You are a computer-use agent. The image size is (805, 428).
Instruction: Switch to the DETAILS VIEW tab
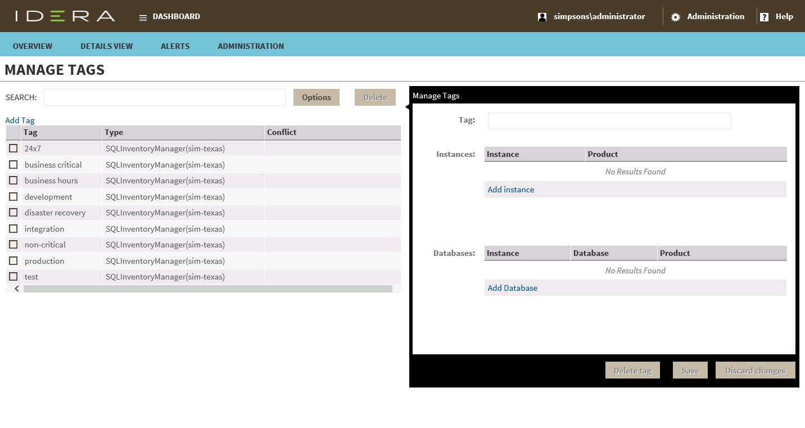click(106, 46)
